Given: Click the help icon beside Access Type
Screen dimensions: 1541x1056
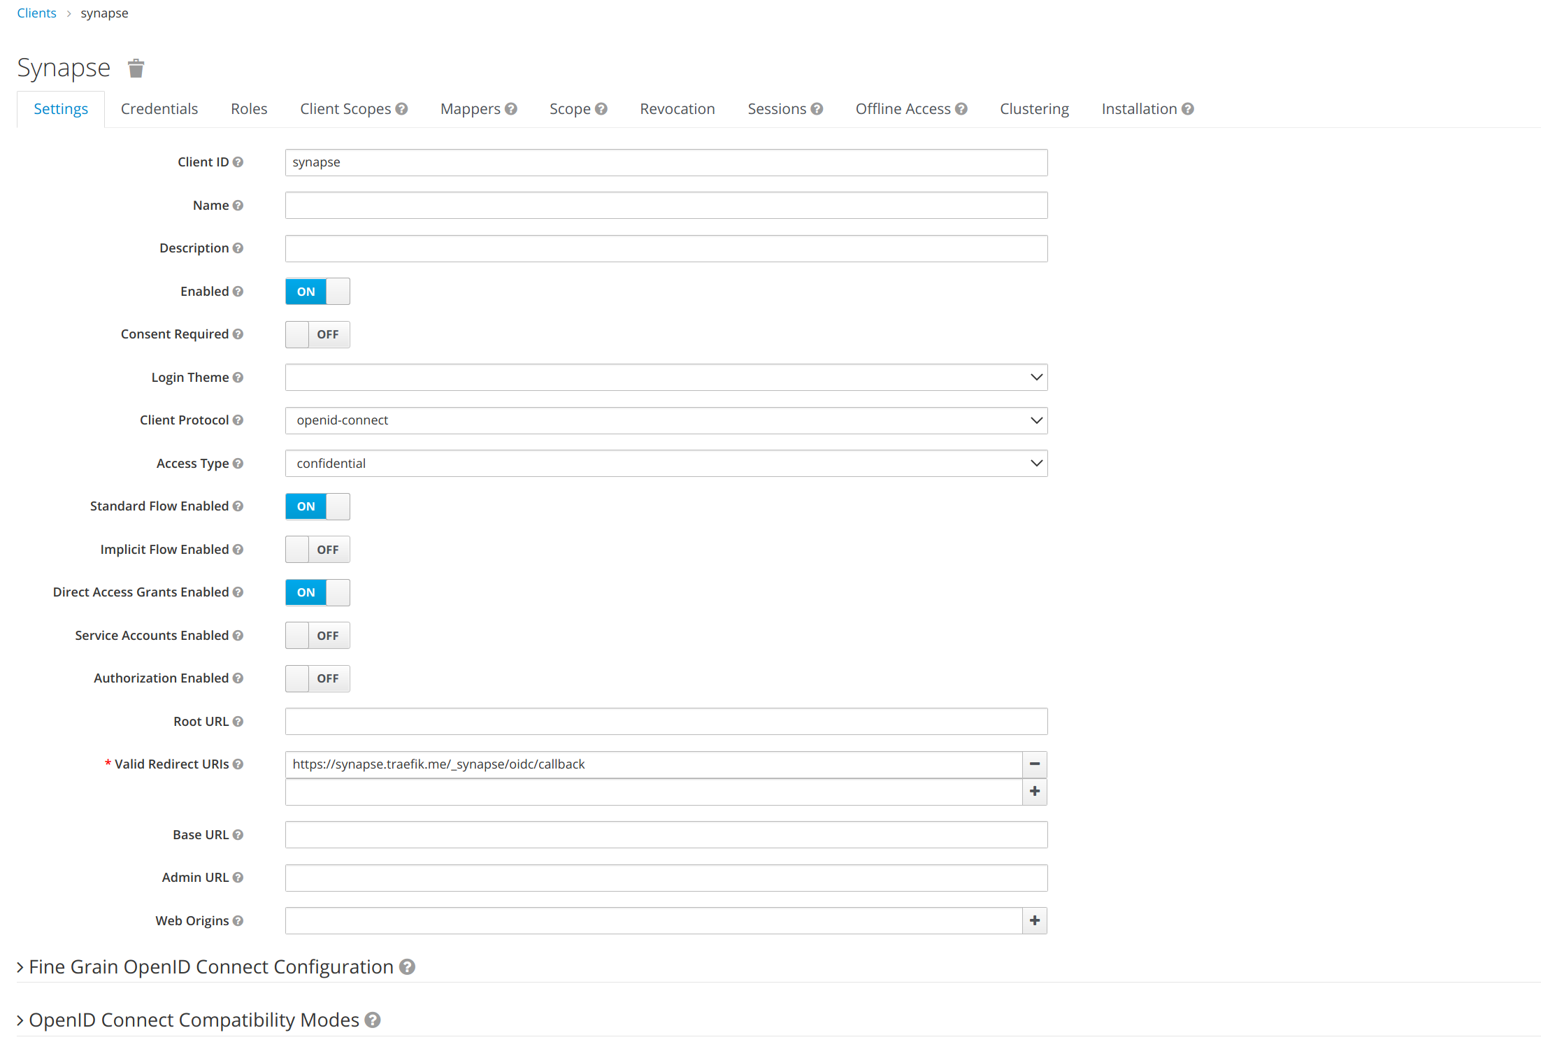Looking at the screenshot, I should pos(238,464).
